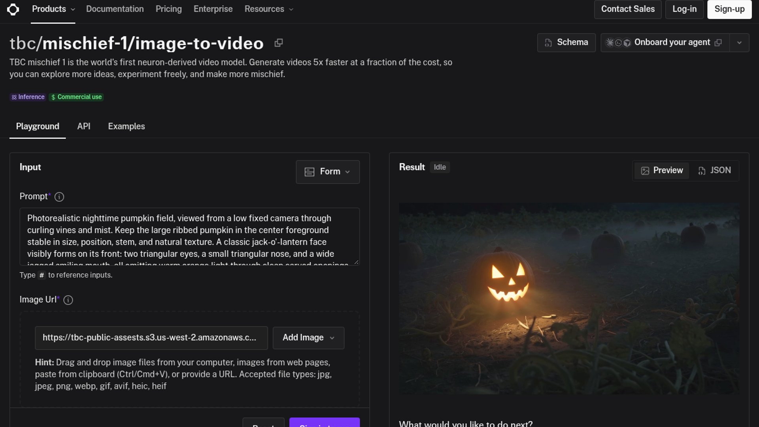Select the Playground tab
The height and width of the screenshot is (427, 759).
pyautogui.click(x=38, y=127)
